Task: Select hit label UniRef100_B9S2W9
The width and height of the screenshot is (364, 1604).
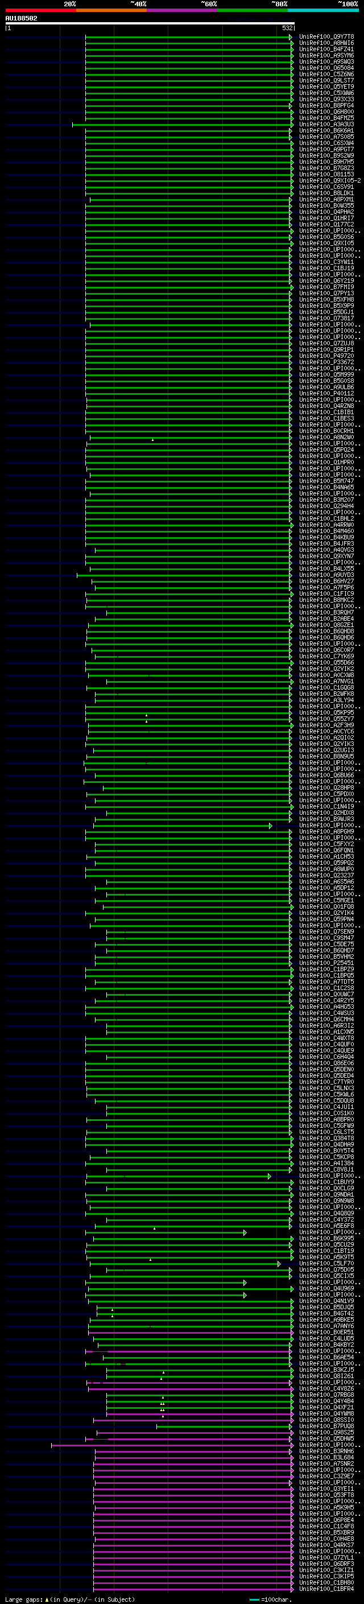Action: coord(326,156)
